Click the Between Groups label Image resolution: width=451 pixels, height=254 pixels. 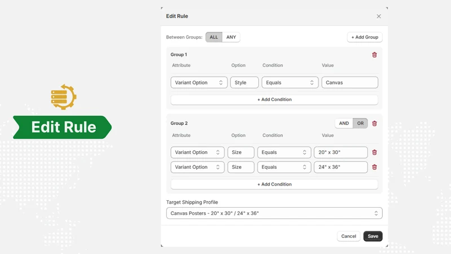click(x=184, y=37)
